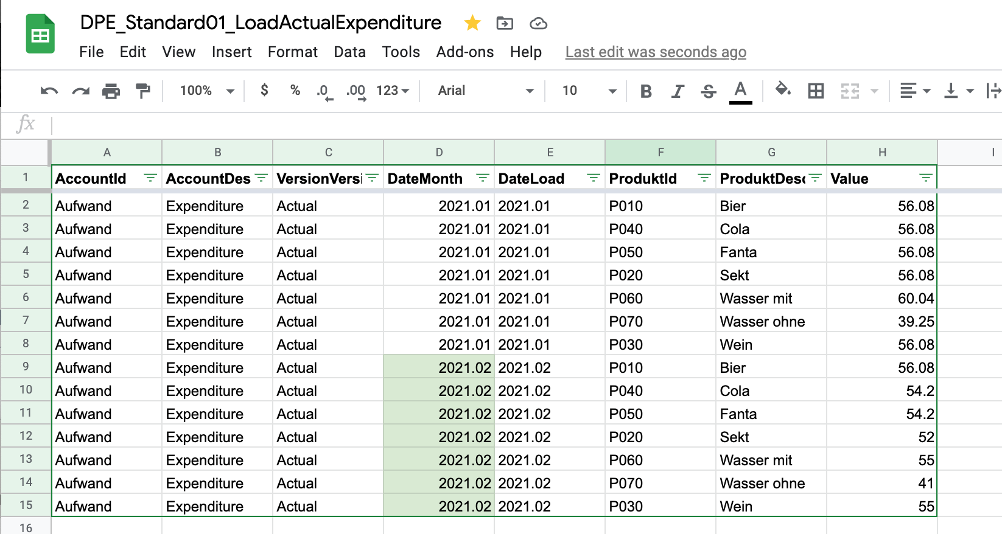The width and height of the screenshot is (1002, 534).
Task: Open the Insert menu
Action: point(231,52)
